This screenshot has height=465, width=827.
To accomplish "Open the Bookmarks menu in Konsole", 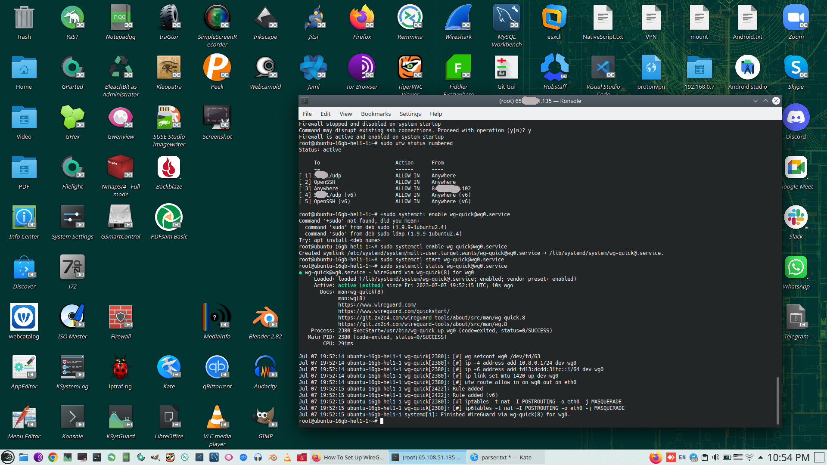I will click(376, 114).
